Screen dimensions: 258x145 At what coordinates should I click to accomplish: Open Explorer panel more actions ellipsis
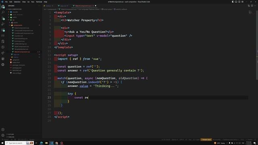pos(39,6)
